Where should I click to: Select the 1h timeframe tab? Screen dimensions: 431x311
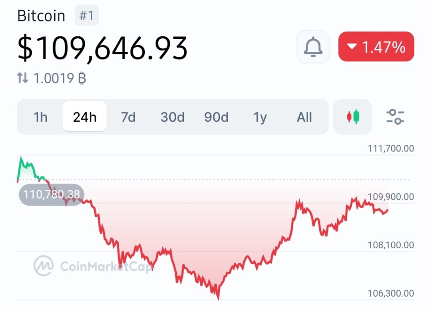click(x=40, y=117)
